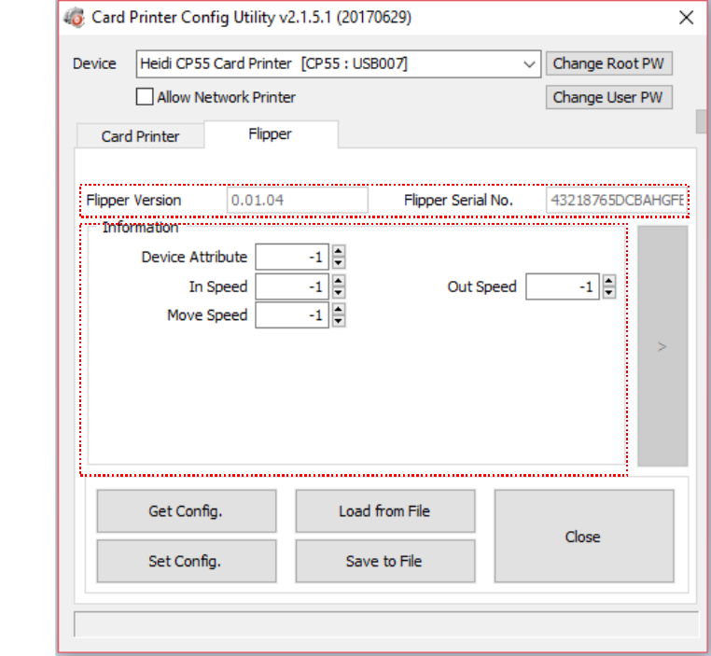Switch to the Card Printer tab
The image size is (711, 656).
pos(140,136)
